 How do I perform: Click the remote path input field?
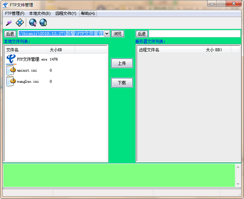coord(194,34)
